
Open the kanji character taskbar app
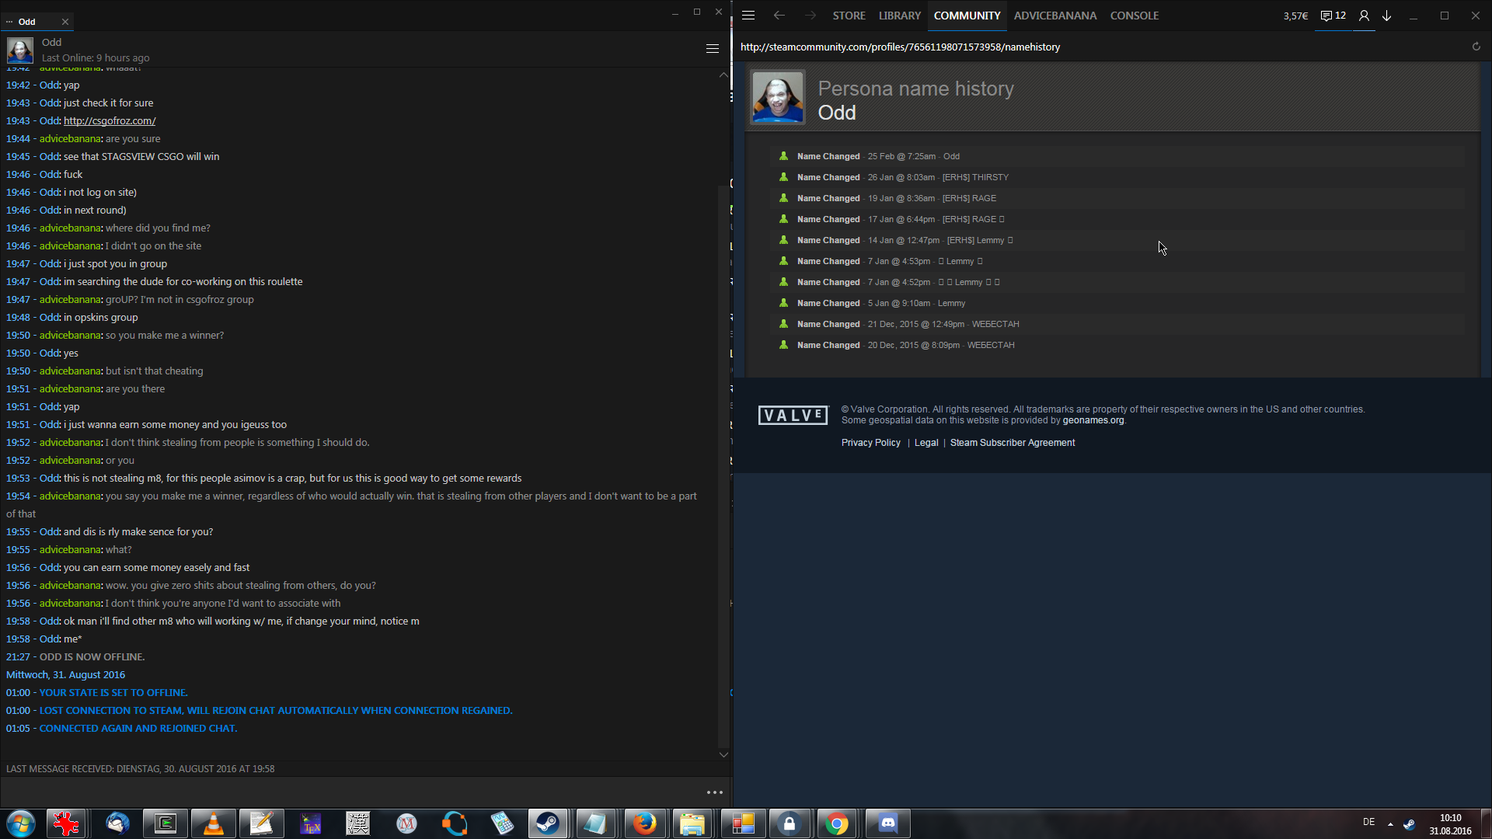[x=358, y=823]
